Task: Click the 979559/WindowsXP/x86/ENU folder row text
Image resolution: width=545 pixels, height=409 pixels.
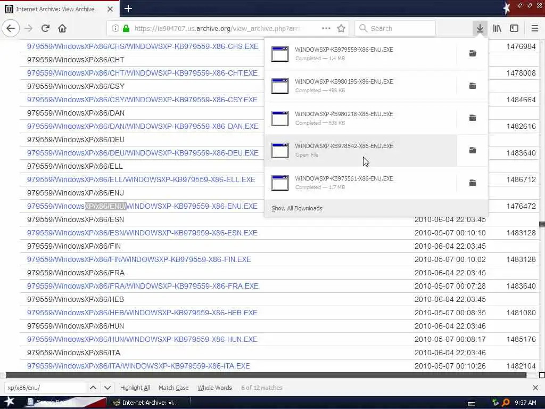Action: [76, 193]
